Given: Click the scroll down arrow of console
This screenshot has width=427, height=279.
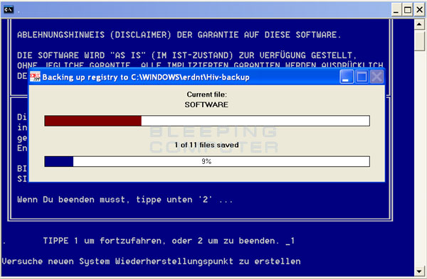Looking at the screenshot, I should 419,271.
